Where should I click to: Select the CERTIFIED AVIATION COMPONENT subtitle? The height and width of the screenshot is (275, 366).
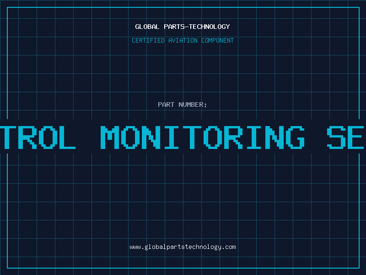[x=183, y=40]
